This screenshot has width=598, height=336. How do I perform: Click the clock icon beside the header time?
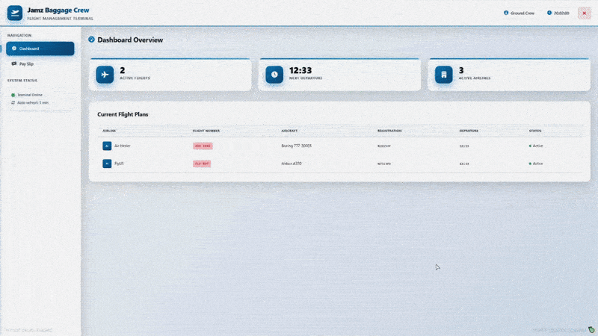click(x=549, y=13)
